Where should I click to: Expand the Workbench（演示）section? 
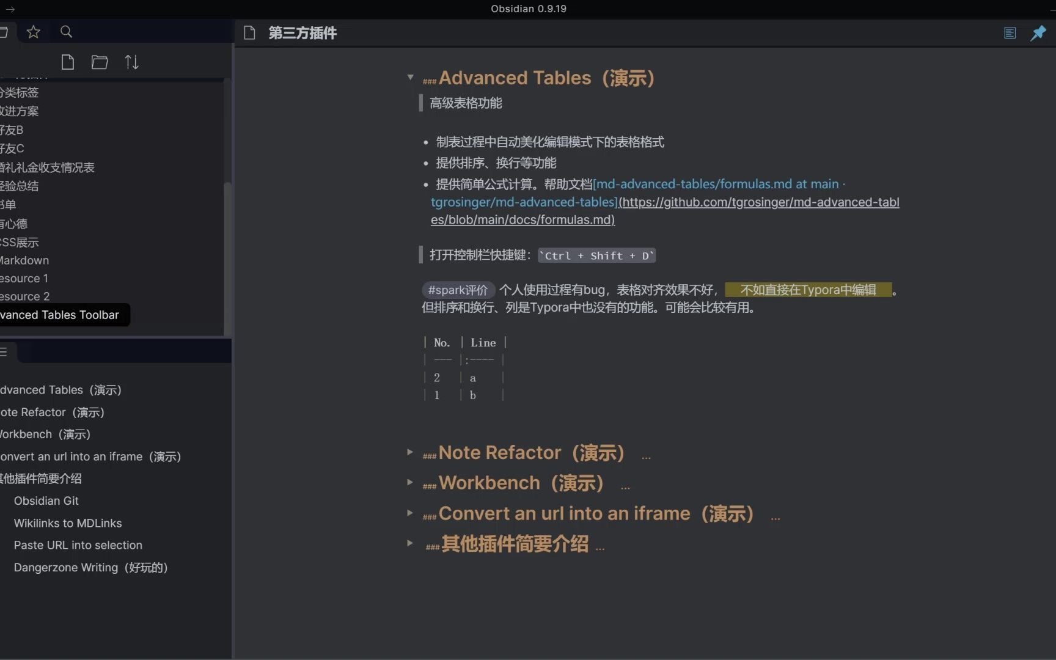[409, 482]
